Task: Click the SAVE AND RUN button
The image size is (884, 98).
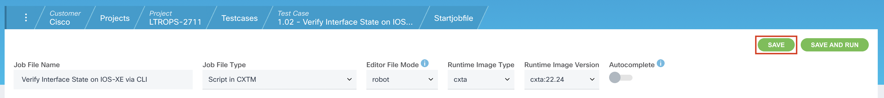Action: pos(834,45)
